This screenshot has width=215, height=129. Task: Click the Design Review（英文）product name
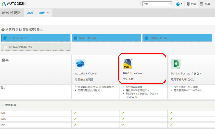186,74
